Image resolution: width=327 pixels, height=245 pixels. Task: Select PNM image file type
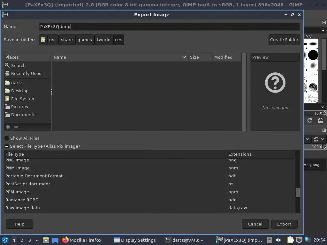149,168
